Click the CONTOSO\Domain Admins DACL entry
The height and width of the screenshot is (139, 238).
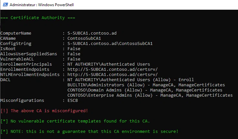pos(145,90)
